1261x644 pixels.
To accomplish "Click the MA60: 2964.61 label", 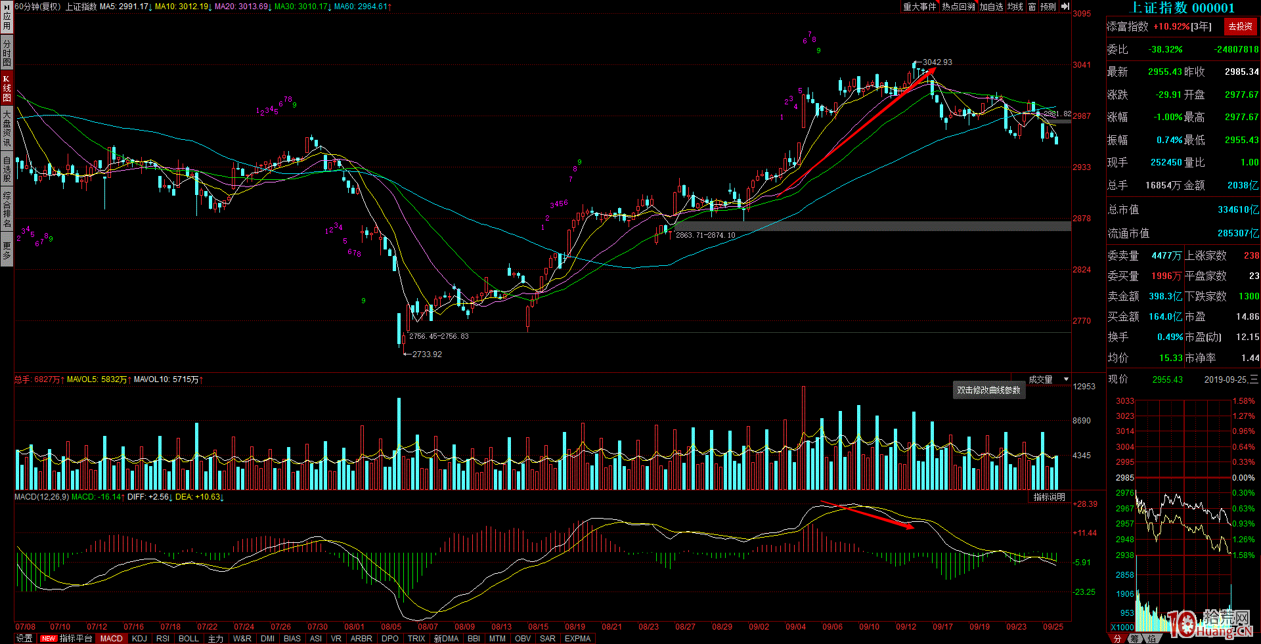I will (x=363, y=7).
